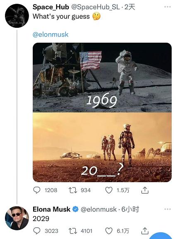The image size is (178, 239).
Task: Retweet the Space_Hub post
Action: [73, 190]
